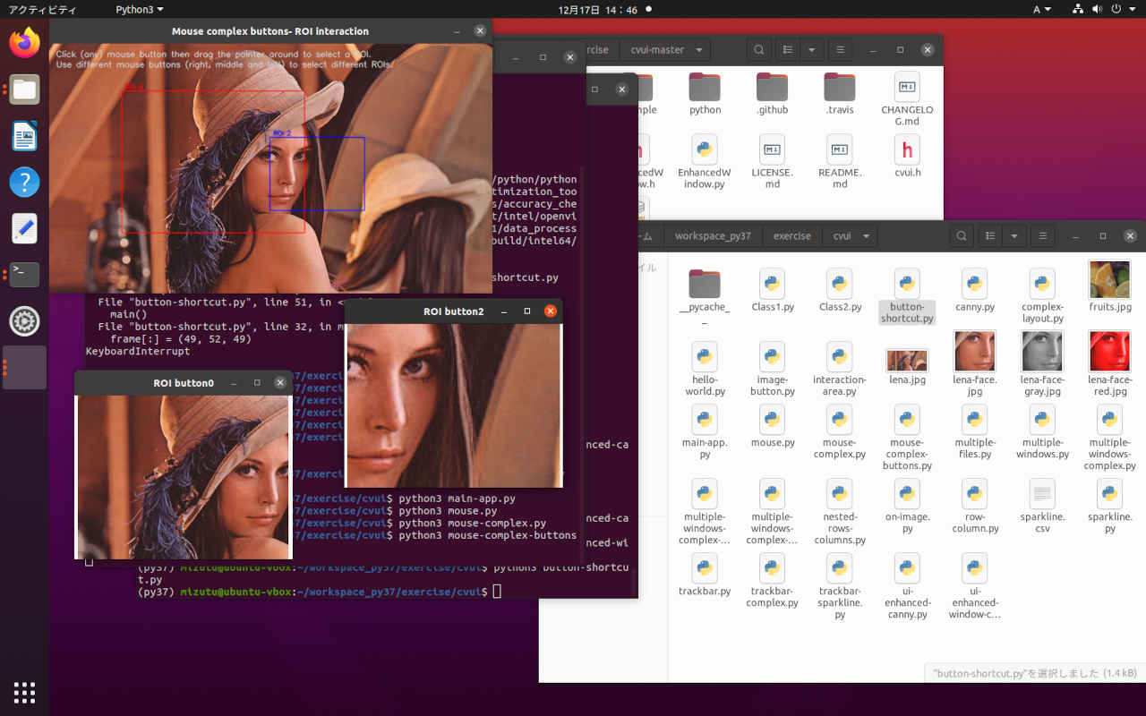The height and width of the screenshot is (716, 1146).
Task: Open the アクティビティ overview
Action: [42, 10]
